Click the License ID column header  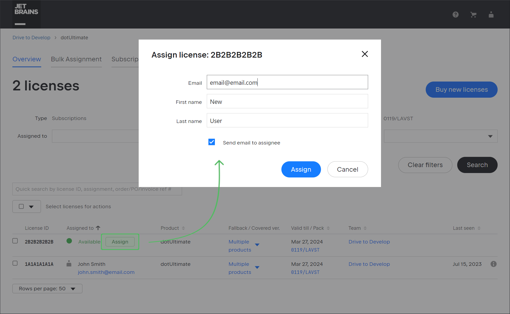(37, 228)
